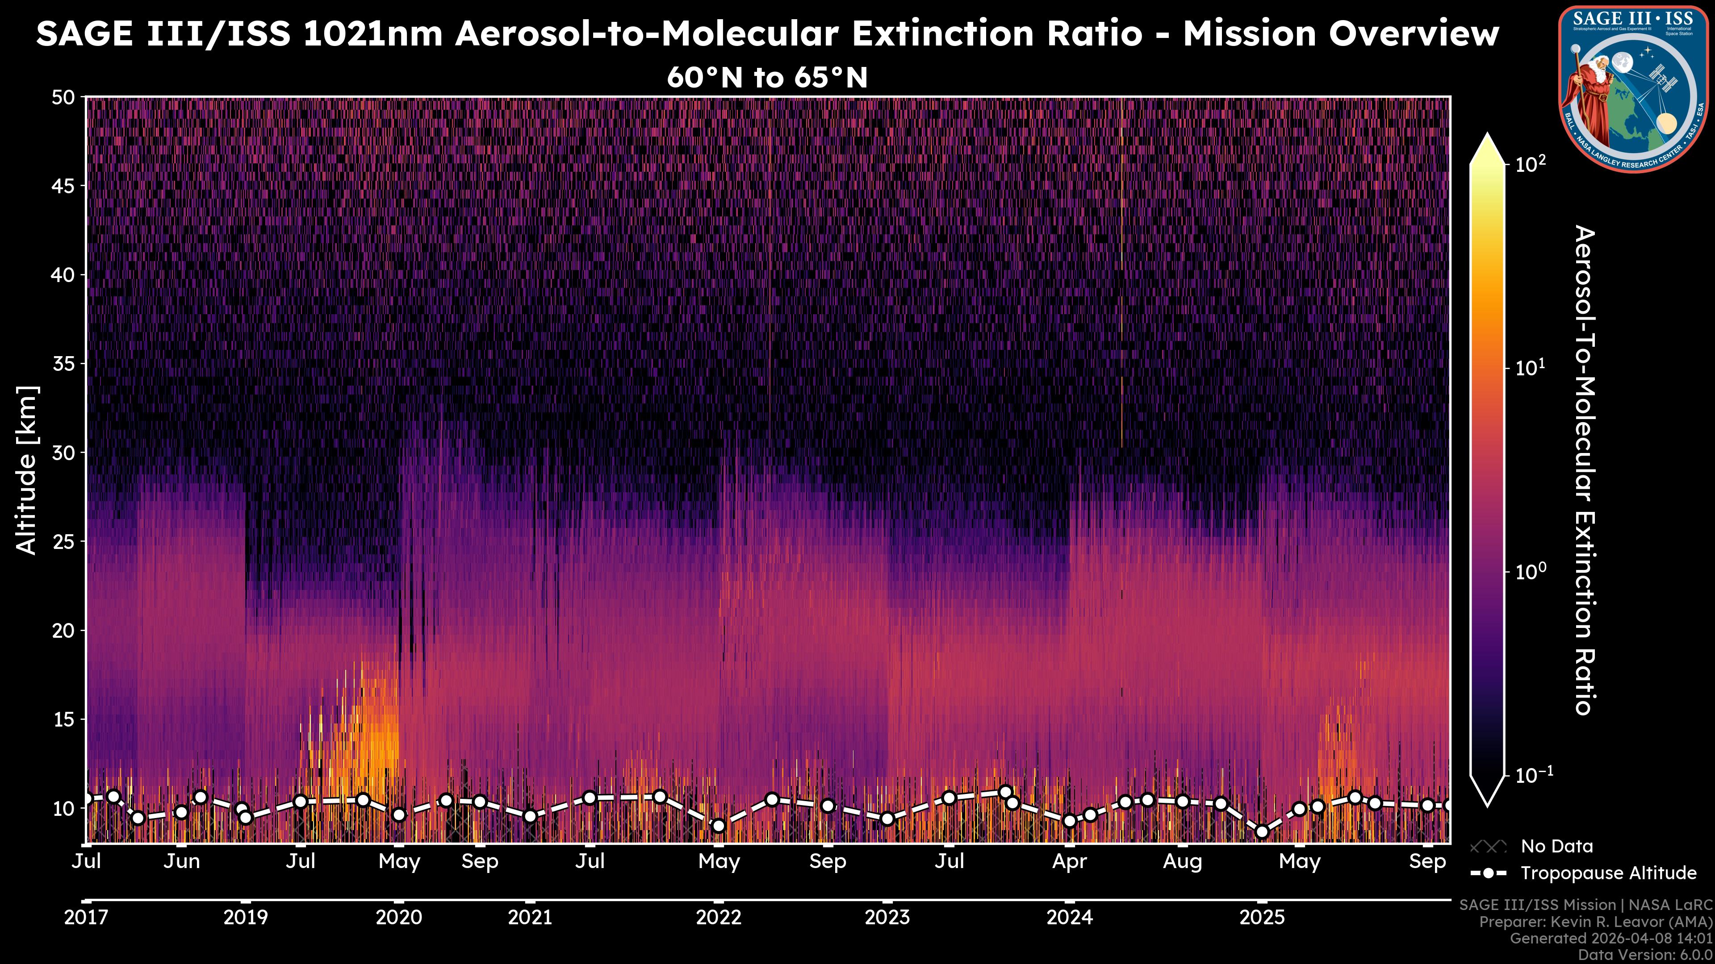Click the leftmost Jul month tick label
Screen dimensions: 1715x964
pos(87,861)
